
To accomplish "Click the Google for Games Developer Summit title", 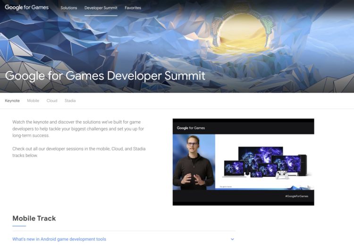I will click(105, 76).
